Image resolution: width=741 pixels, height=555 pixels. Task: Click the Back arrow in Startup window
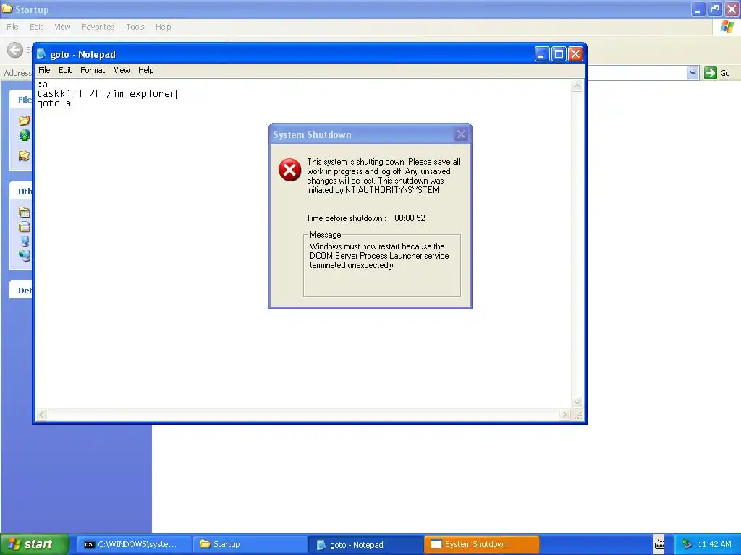[15, 50]
